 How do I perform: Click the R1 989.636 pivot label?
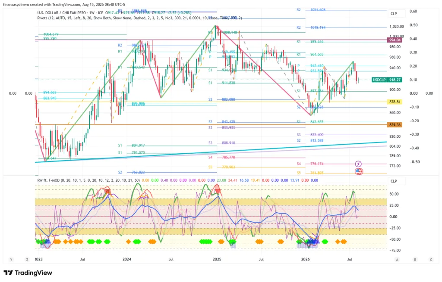[310, 42]
